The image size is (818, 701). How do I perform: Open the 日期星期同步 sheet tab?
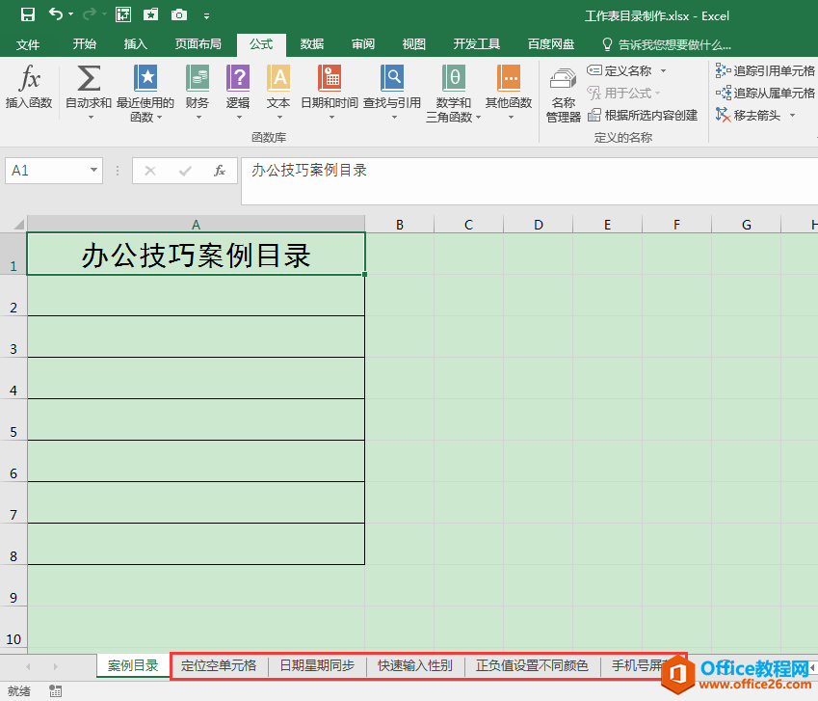click(317, 665)
